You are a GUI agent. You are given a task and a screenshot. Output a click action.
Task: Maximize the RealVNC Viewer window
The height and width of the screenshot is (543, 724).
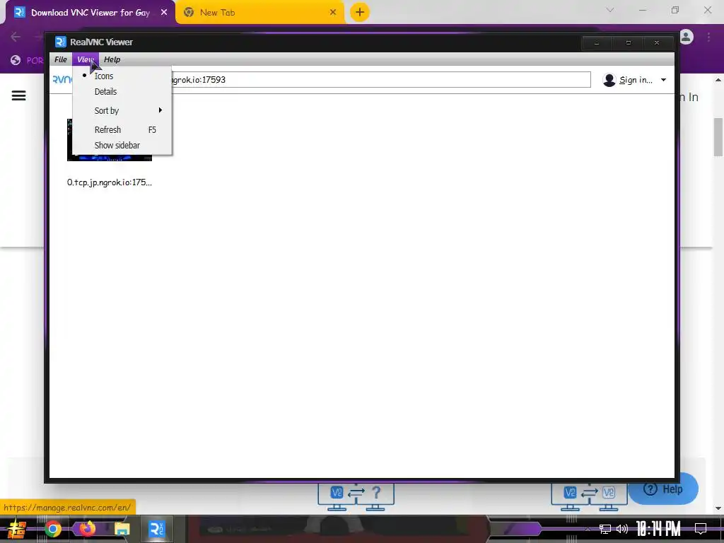628,43
